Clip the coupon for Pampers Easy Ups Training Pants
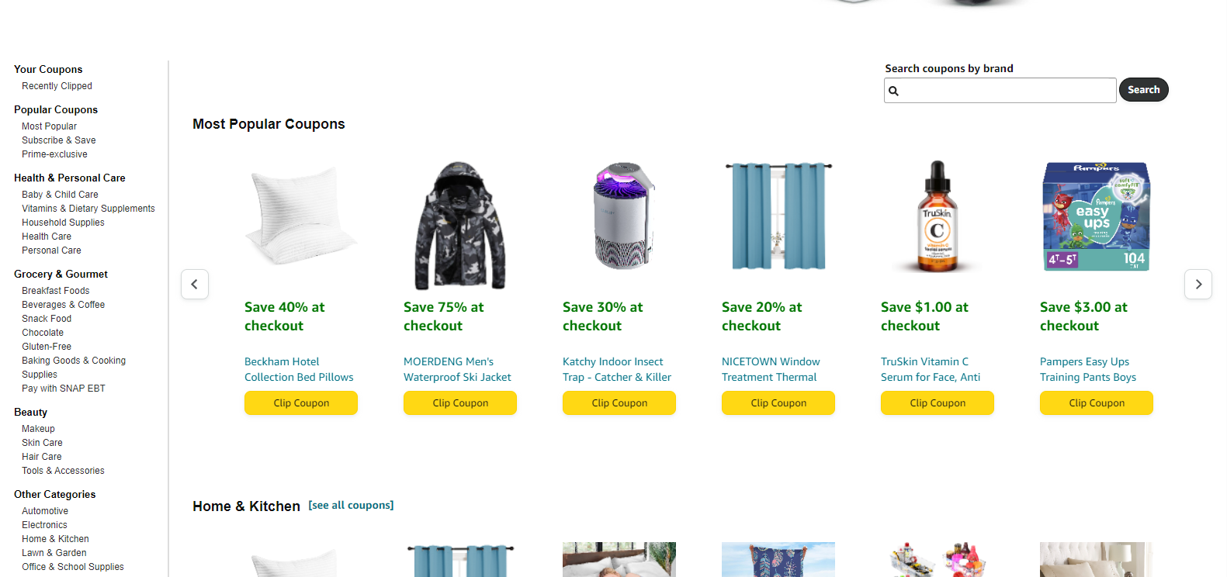This screenshot has width=1227, height=577. tap(1096, 403)
